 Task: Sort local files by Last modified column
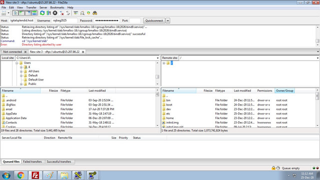pos(101,90)
